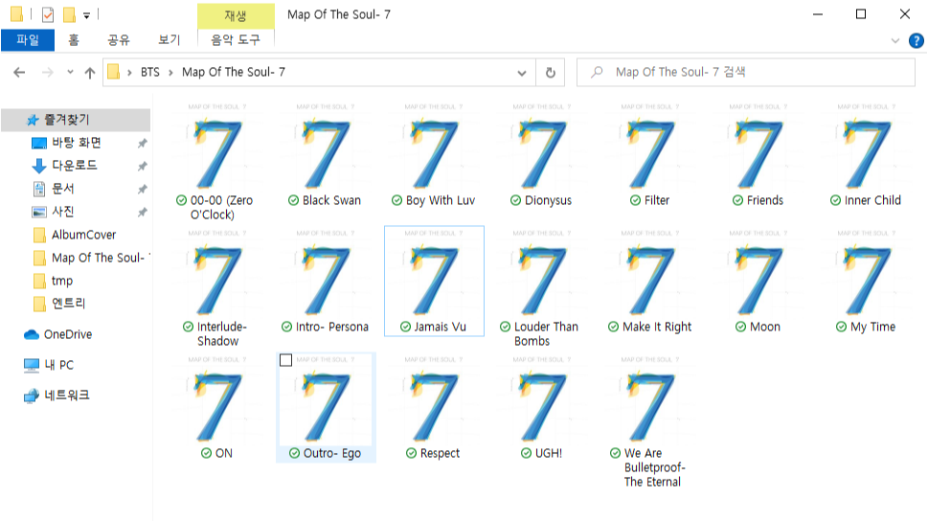Expand the chevron after BTS breadcrumb
The width and height of the screenshot is (928, 521).
click(170, 73)
